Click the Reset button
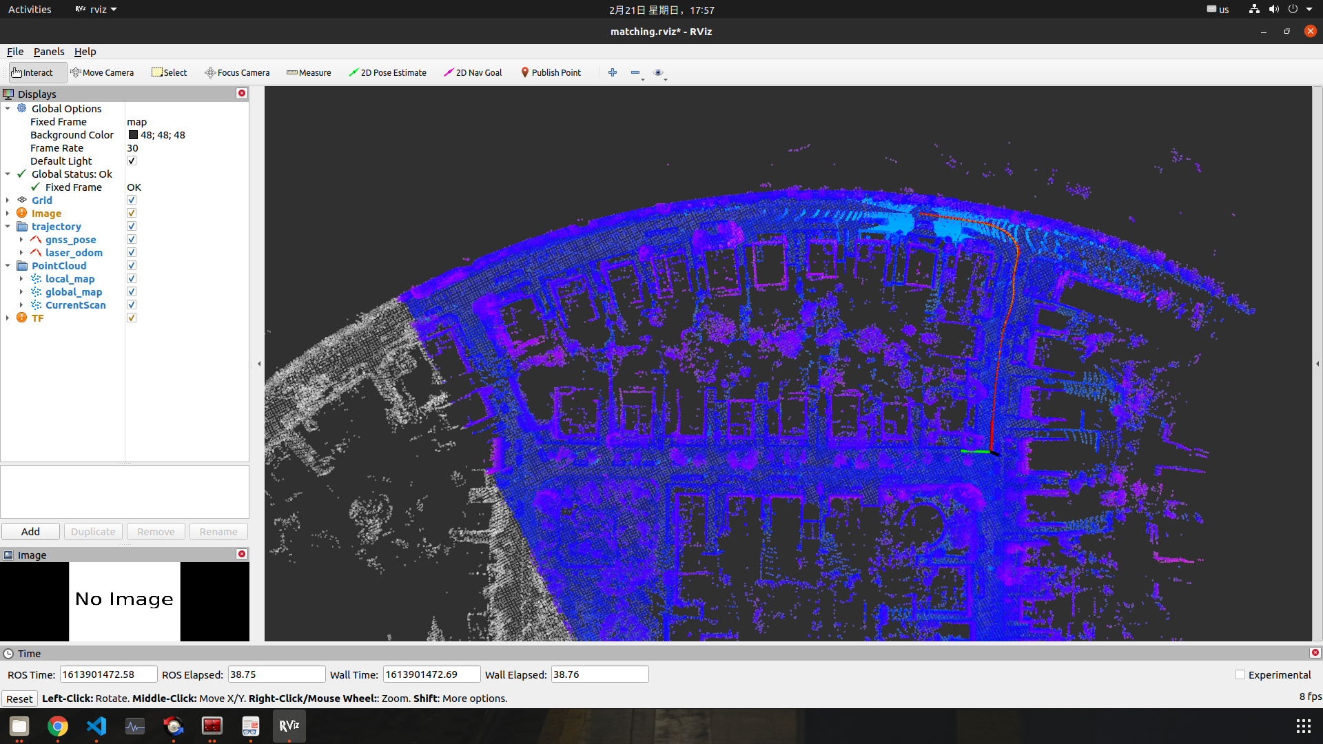The height and width of the screenshot is (744, 1323). [19, 698]
